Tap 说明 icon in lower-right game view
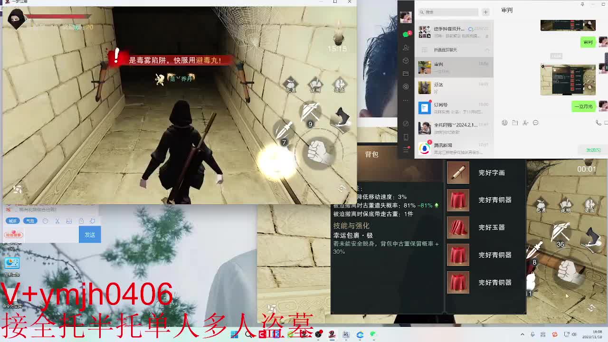 pos(566,206)
